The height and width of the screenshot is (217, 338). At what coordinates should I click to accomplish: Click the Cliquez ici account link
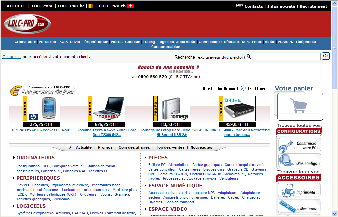point(12,57)
